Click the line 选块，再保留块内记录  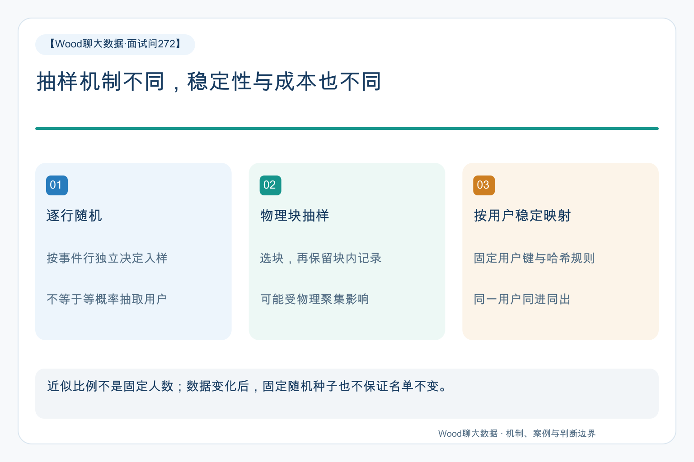[x=321, y=258]
